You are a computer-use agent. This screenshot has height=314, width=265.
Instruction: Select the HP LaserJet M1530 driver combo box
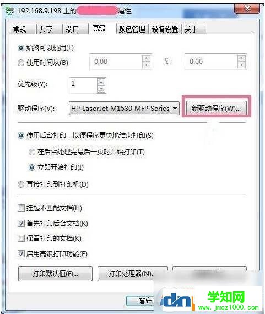(124, 109)
